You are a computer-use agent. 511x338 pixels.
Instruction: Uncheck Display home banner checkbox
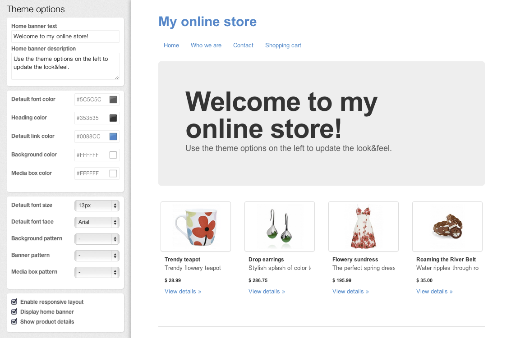[14, 311]
